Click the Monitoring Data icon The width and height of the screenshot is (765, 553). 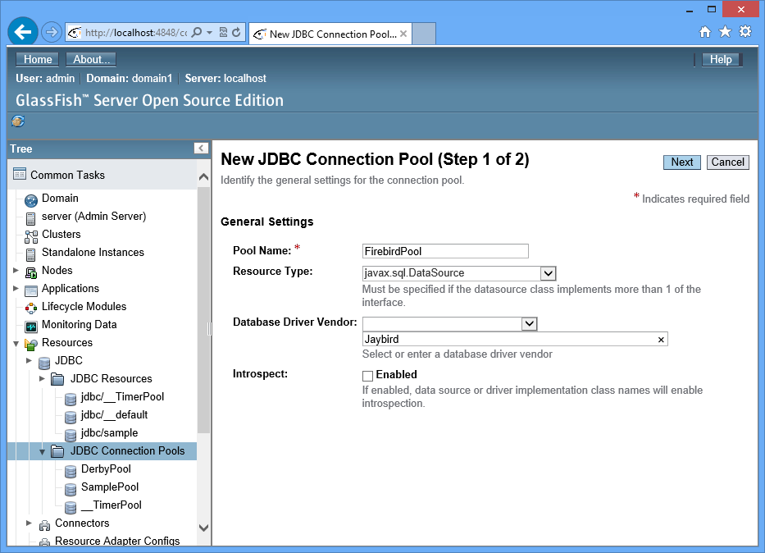pos(30,327)
